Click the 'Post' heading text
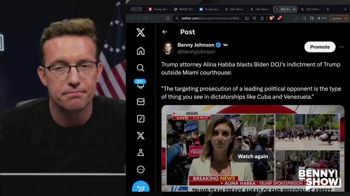Screen dimensions: 350x196 [x=188, y=32]
